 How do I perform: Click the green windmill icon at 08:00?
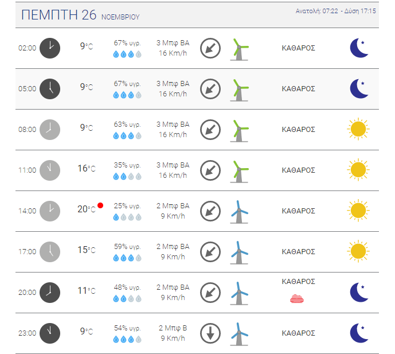(x=239, y=130)
